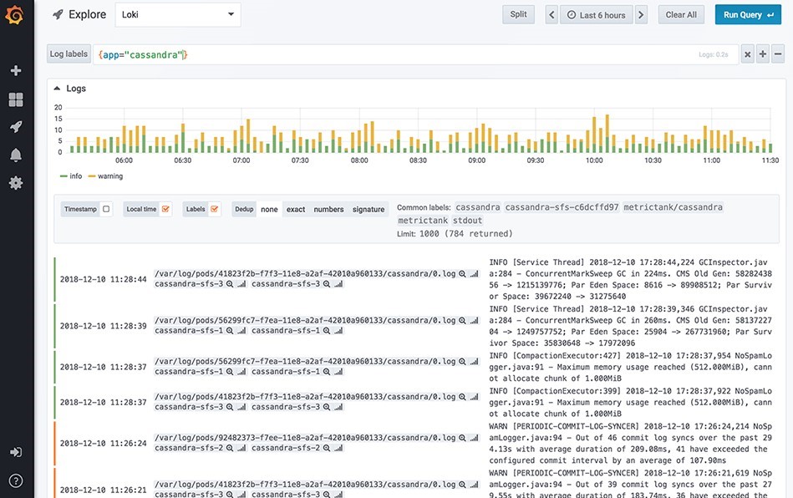793x498 pixels.
Task: Click timestamp 2018-12-10 11:26:24
Action: click(103, 443)
